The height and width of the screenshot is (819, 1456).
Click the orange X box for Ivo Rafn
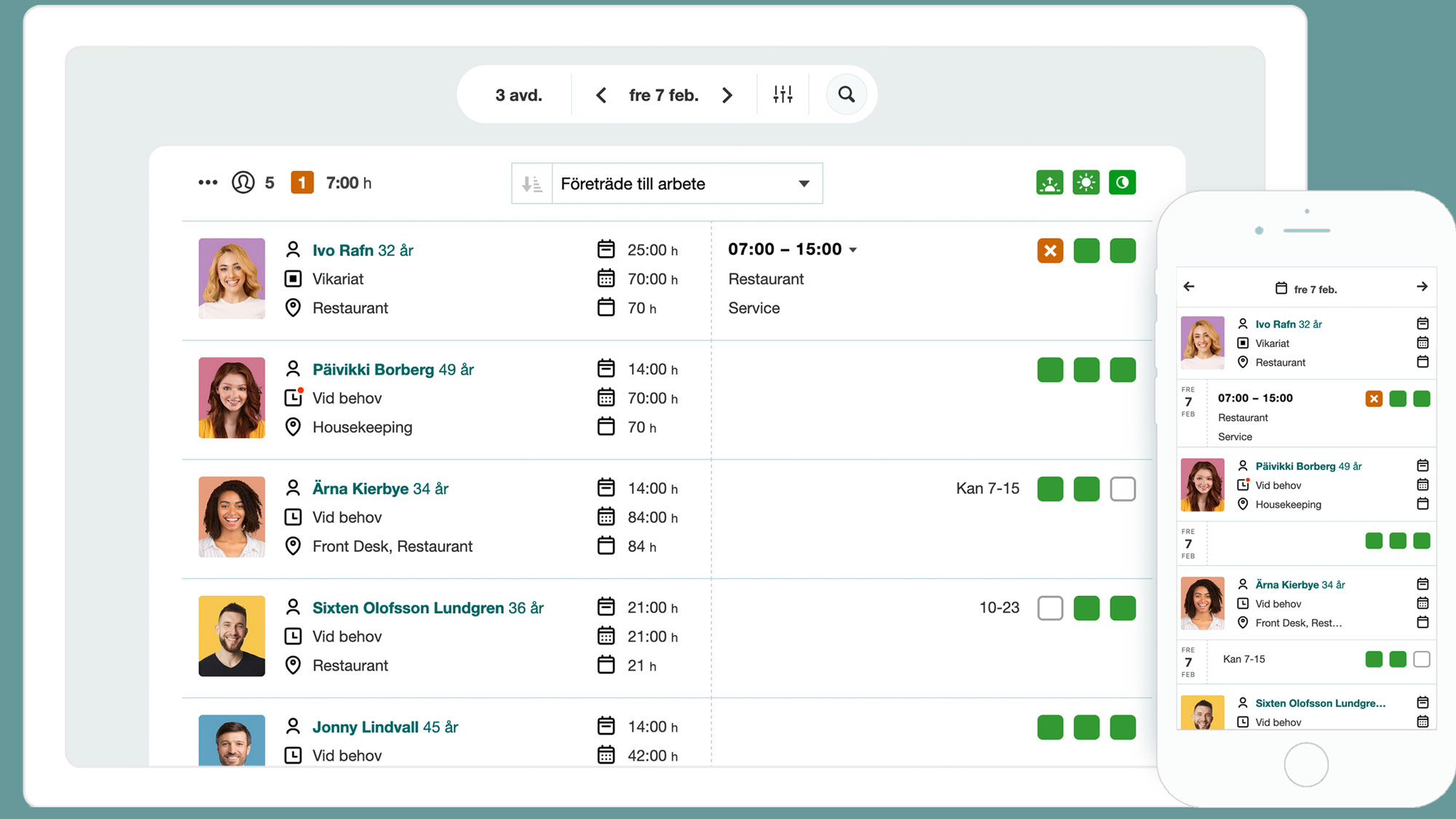pos(1051,251)
